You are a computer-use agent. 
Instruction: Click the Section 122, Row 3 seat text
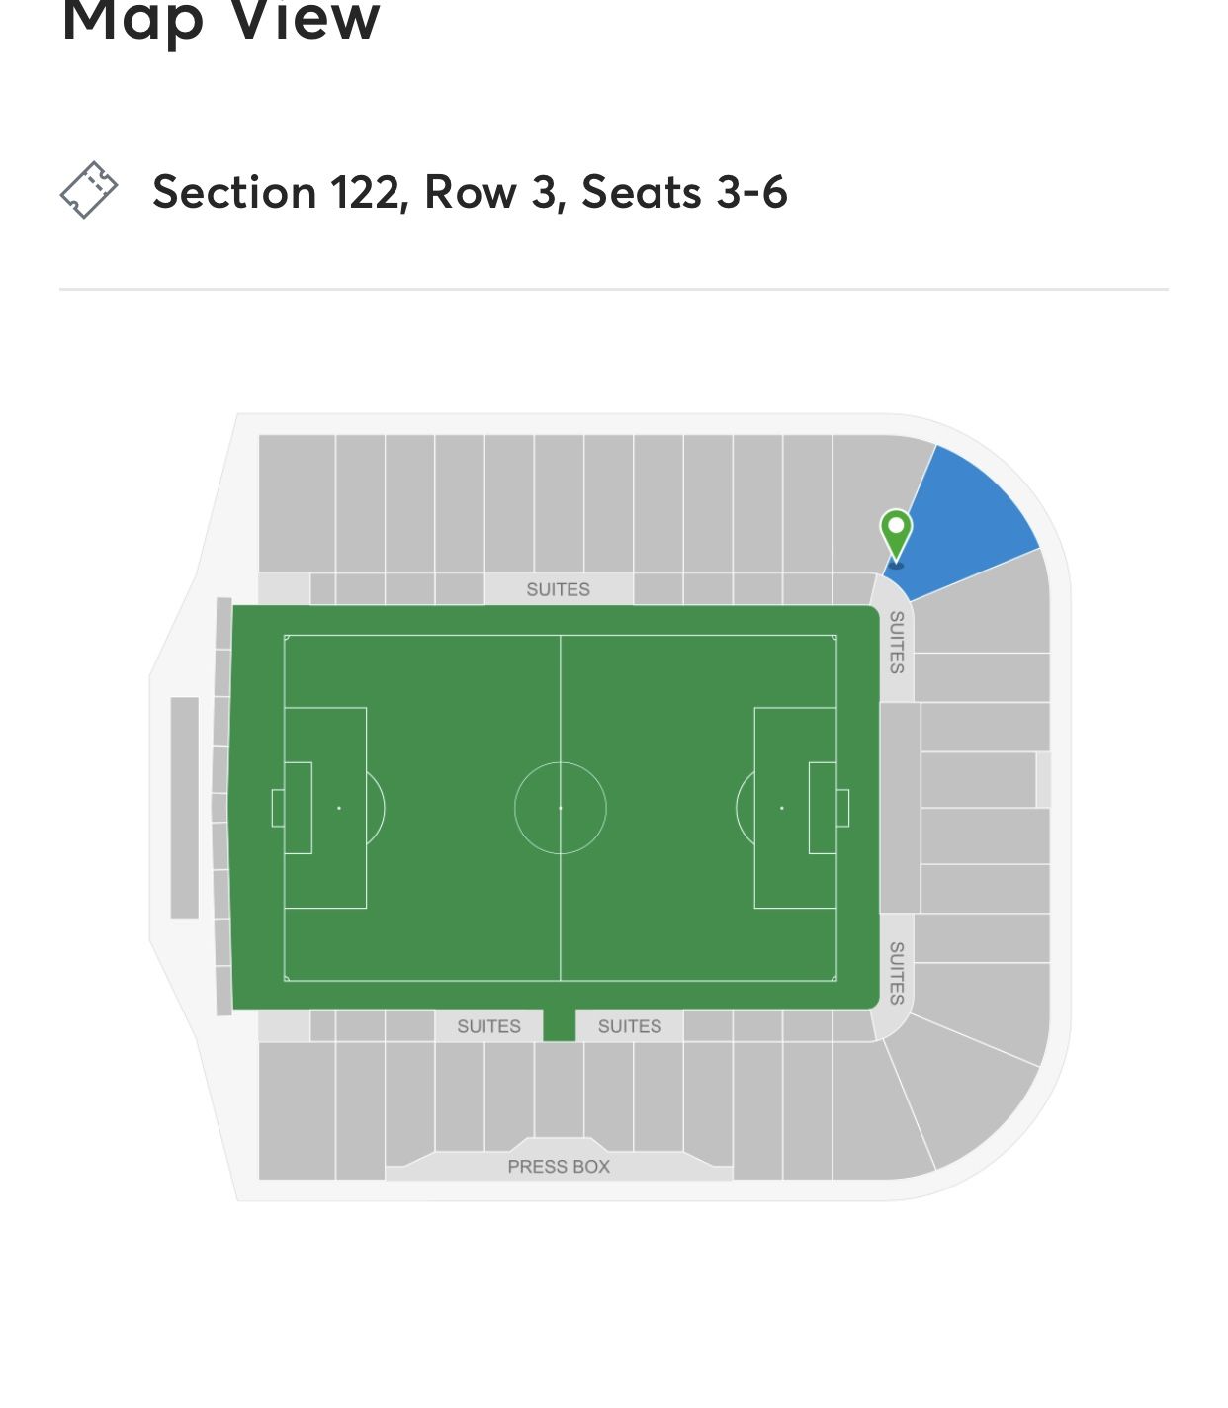(x=470, y=192)
